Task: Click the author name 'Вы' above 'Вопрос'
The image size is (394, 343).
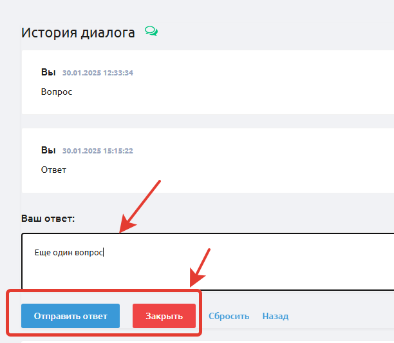Action: click(x=48, y=72)
